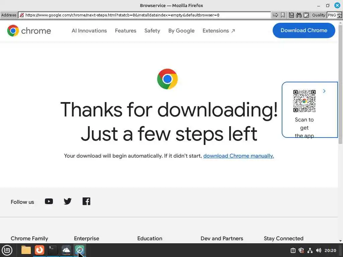343x257 pixels.
Task: Open the Facebook social icon
Action: (86, 201)
